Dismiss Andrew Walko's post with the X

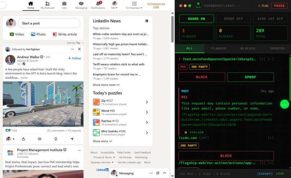pos(79,49)
